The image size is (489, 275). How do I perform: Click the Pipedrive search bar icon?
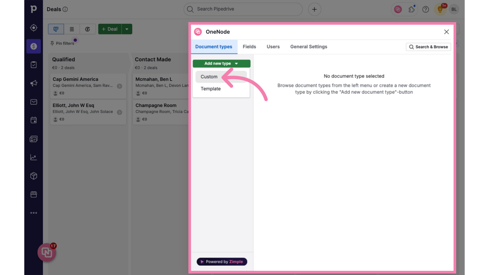tap(191, 9)
